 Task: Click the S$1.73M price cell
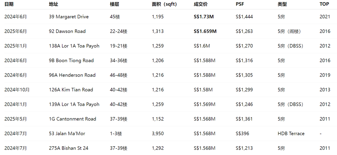coord(204,17)
